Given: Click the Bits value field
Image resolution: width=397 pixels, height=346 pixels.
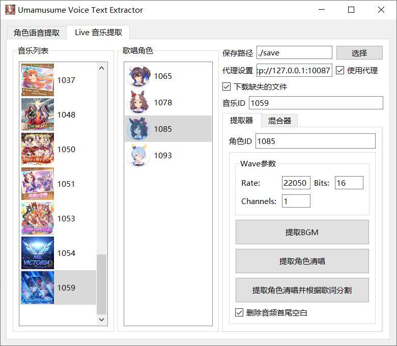Looking at the screenshot, I should point(349,183).
